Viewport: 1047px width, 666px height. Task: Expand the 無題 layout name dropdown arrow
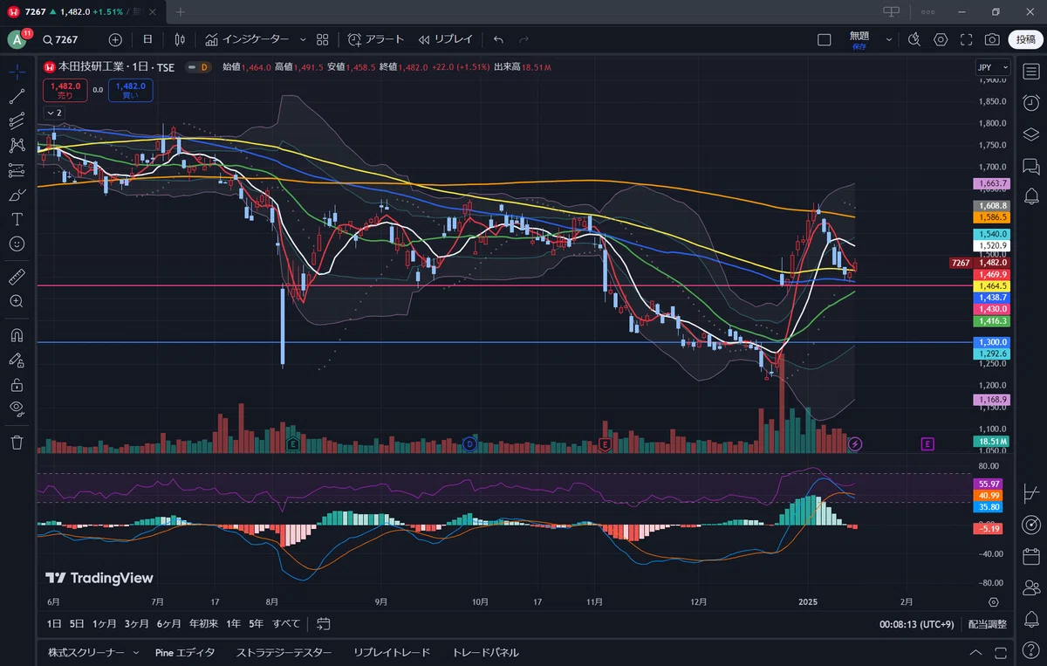tap(889, 39)
